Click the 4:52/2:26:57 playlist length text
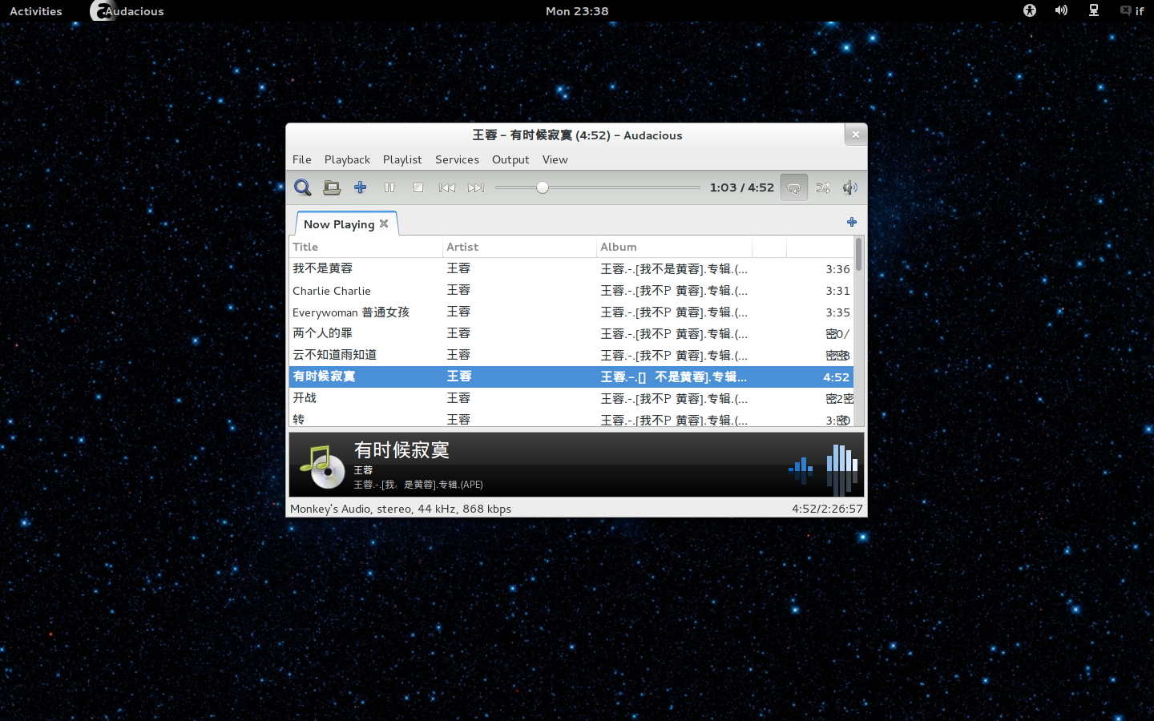Viewport: 1154px width, 721px height. pos(827,509)
